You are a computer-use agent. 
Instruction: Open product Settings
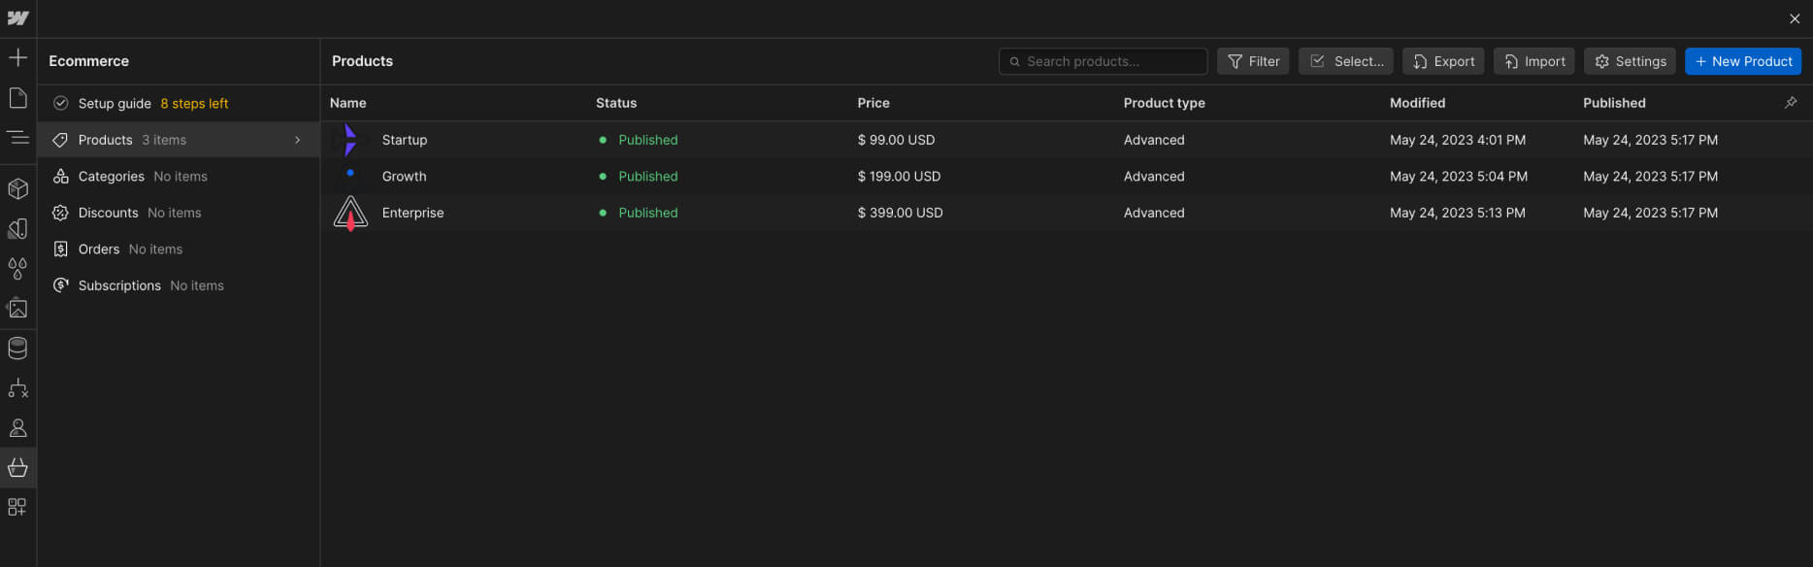[x=1630, y=61]
